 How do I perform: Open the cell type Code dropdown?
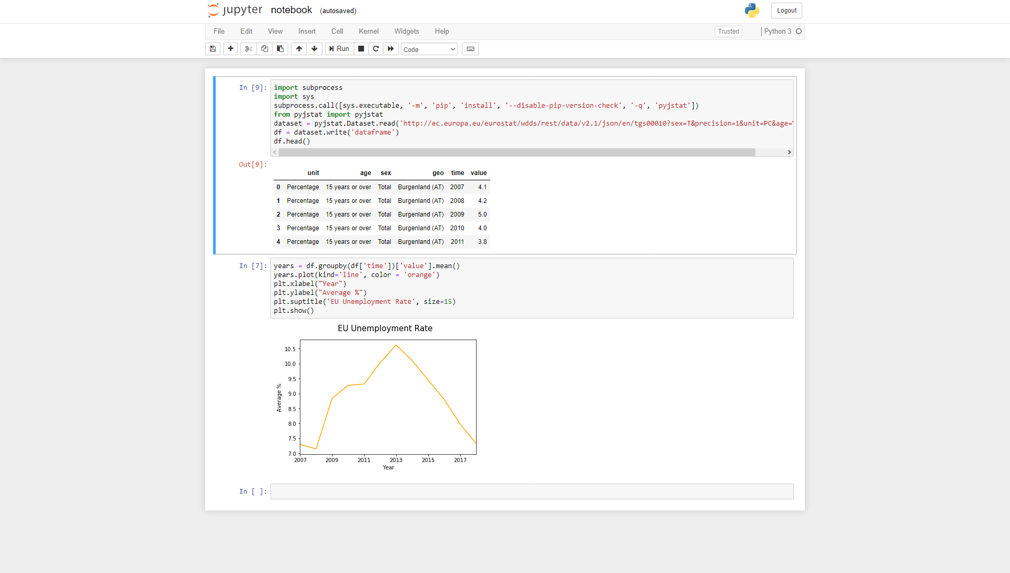[429, 49]
